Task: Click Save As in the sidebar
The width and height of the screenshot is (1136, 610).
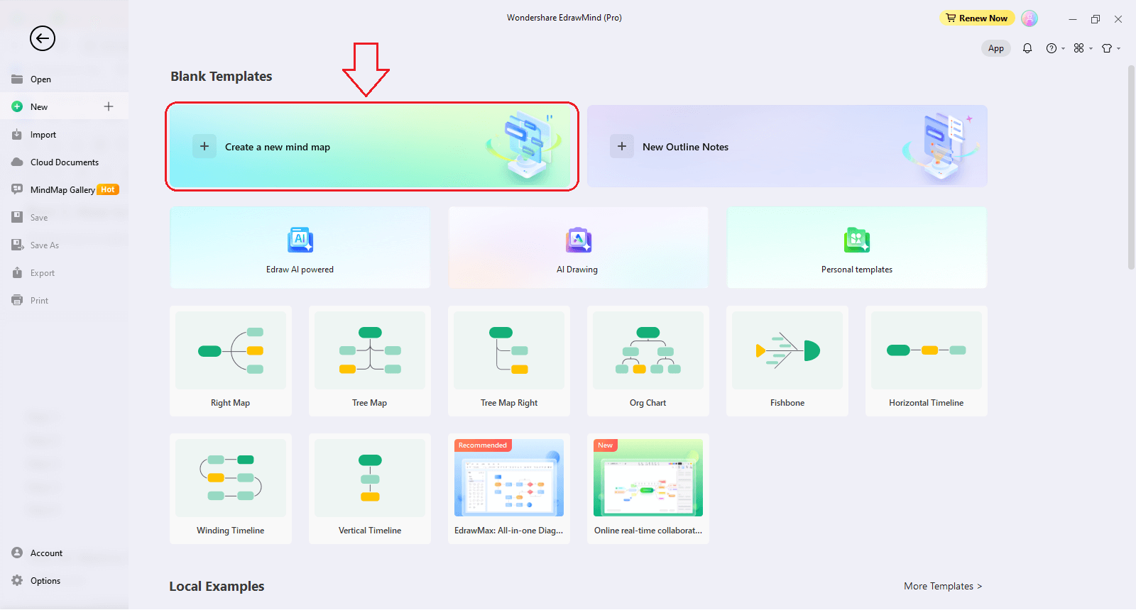Action: pyautogui.click(x=64, y=245)
